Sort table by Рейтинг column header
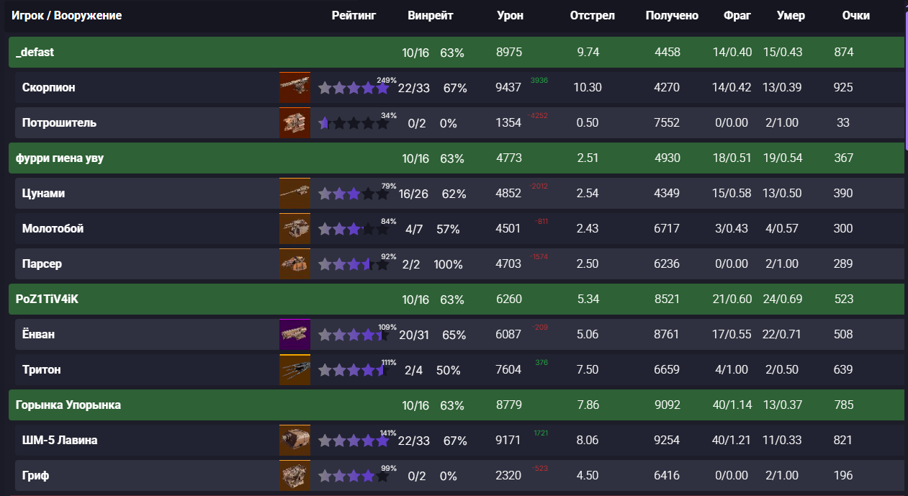Screen dimensions: 908x496 click(354, 15)
